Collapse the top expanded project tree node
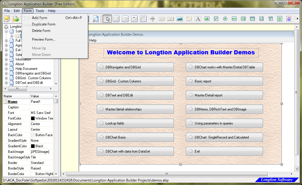302x185 pixels. click(x=6, y=31)
